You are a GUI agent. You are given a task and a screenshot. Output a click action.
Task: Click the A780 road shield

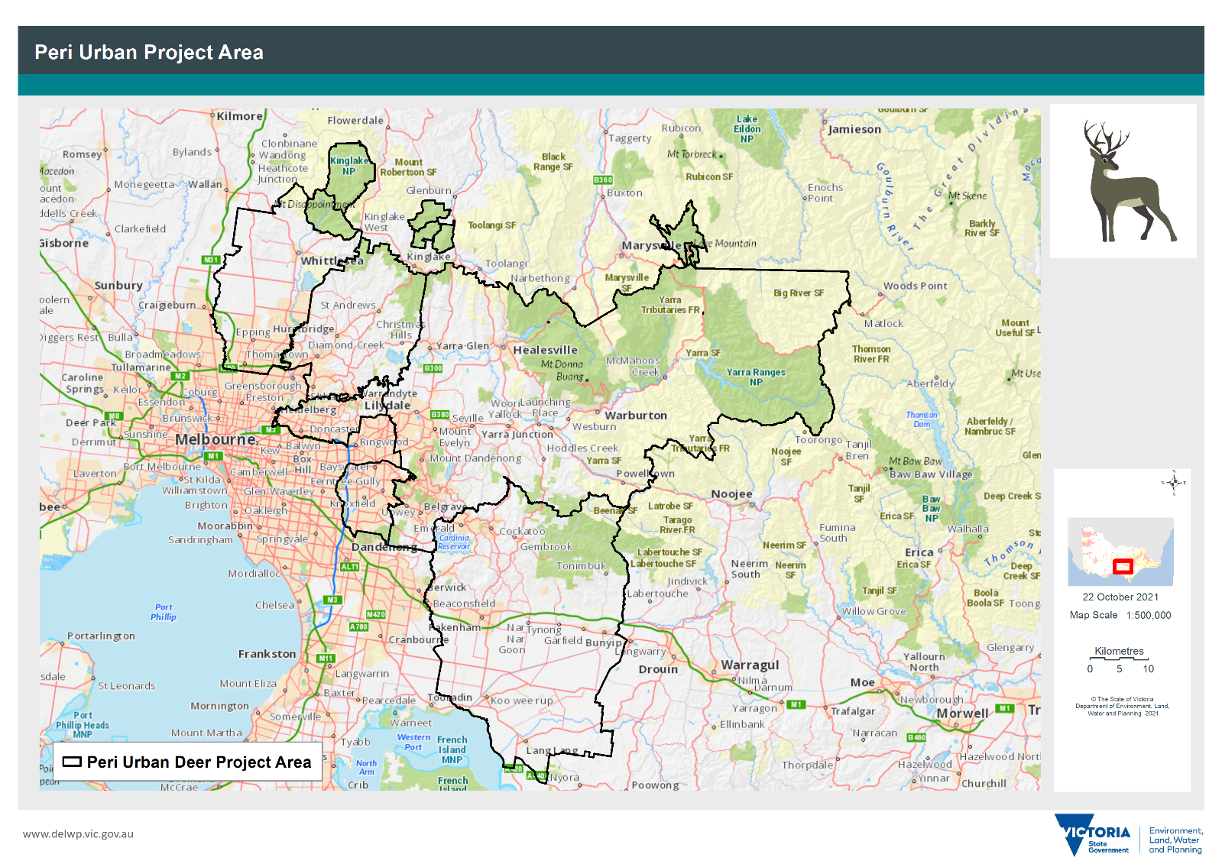tap(358, 626)
